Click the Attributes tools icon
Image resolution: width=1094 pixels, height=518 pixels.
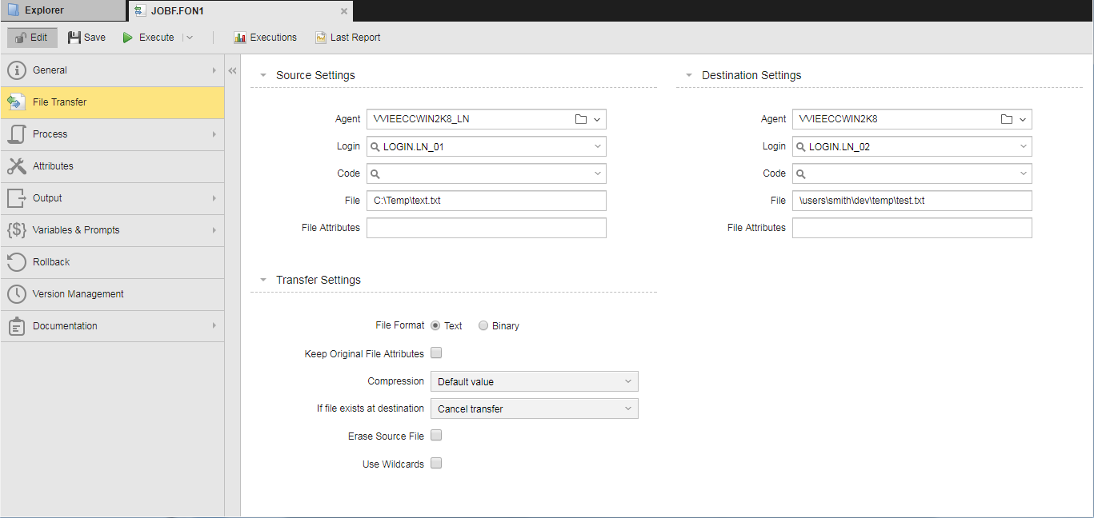point(17,166)
